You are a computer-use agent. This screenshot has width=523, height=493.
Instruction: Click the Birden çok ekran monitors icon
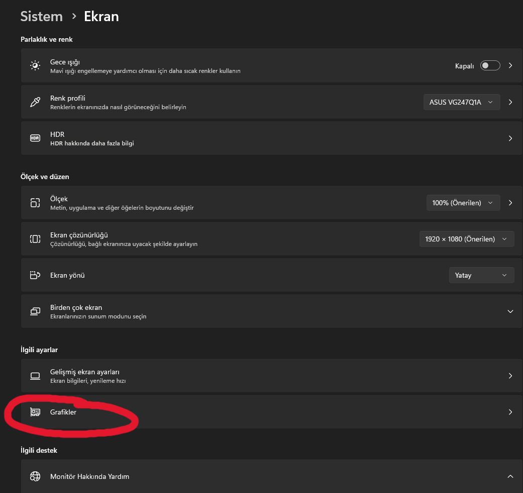coord(35,311)
